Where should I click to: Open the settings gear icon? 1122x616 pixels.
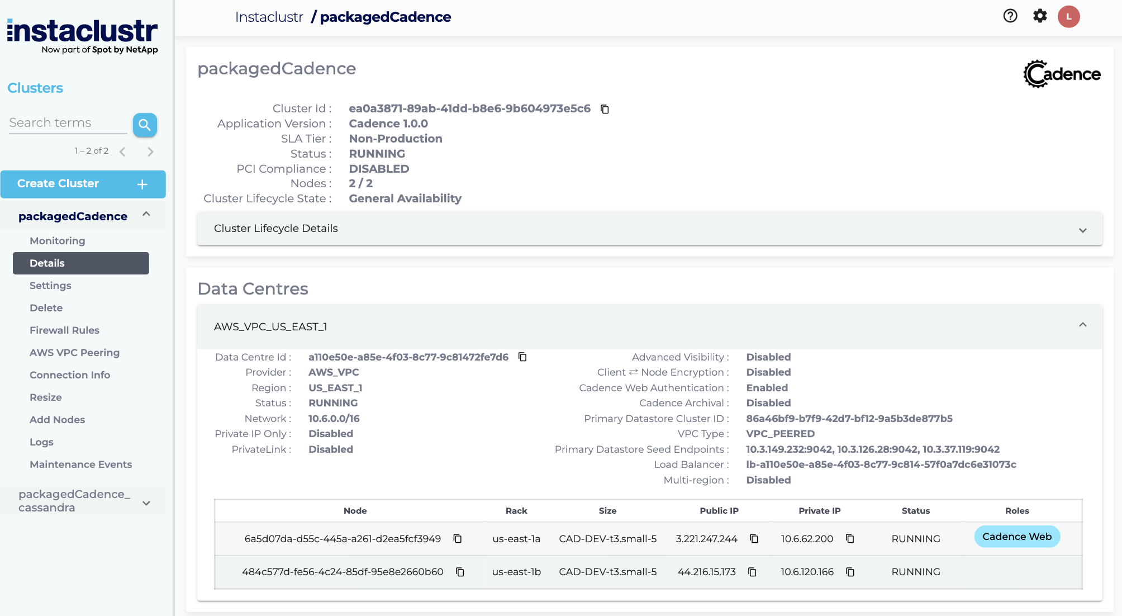1040,16
